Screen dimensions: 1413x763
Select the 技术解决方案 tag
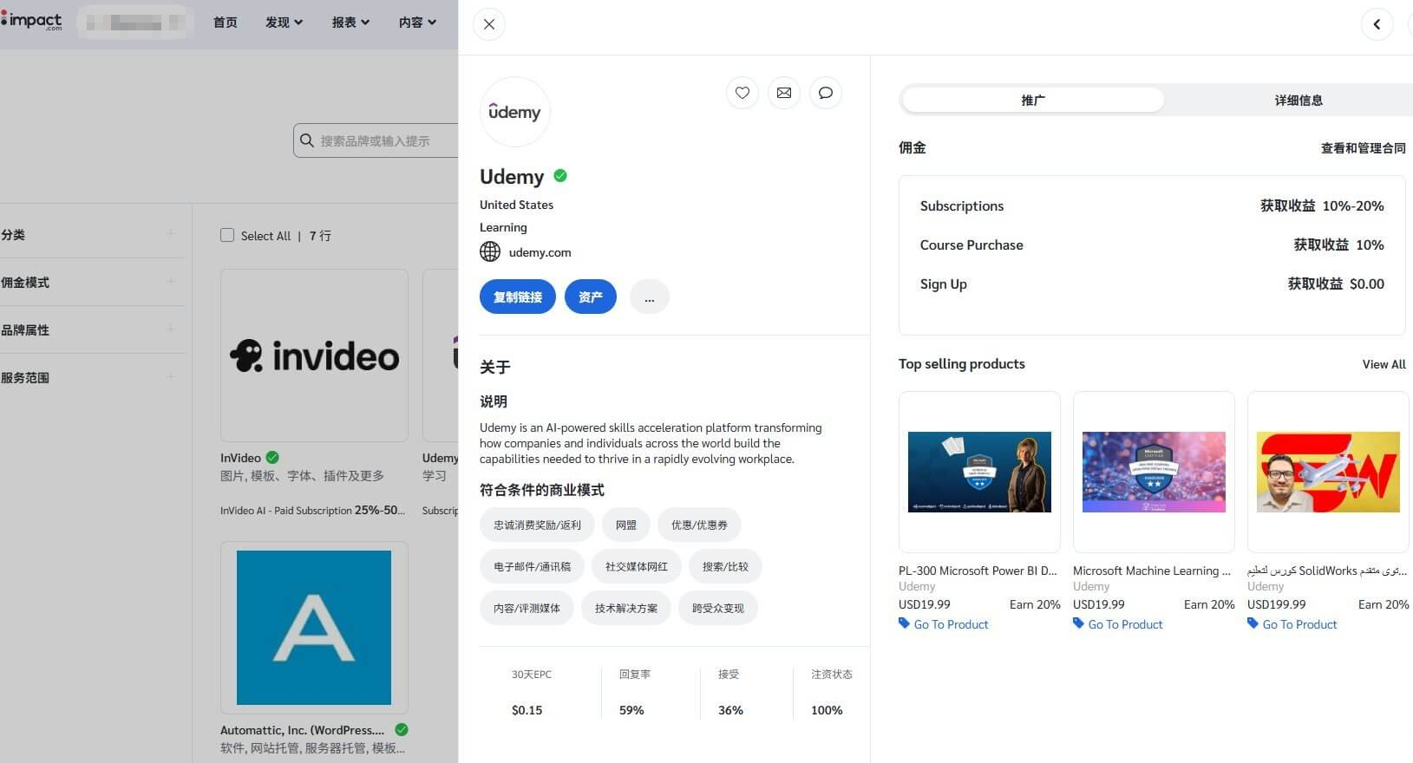pos(626,608)
